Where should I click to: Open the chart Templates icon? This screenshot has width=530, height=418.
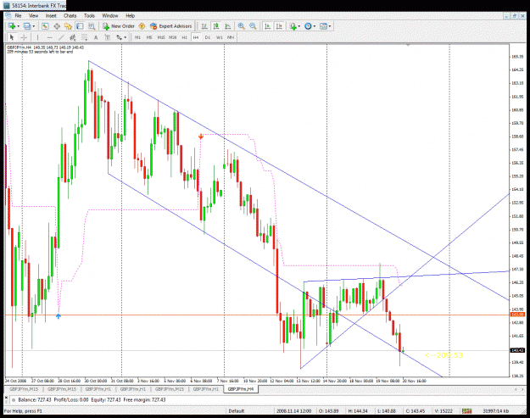pos(323,26)
